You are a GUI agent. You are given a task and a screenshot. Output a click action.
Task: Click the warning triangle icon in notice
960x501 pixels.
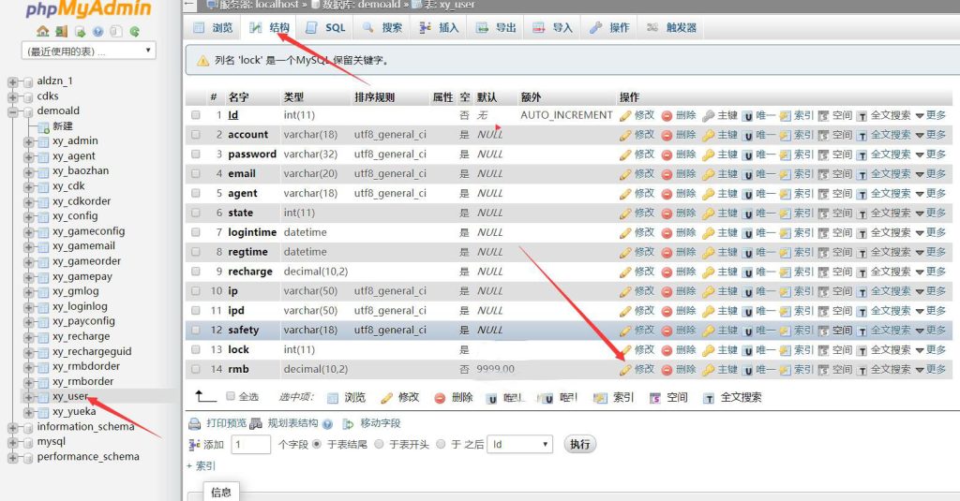point(202,61)
